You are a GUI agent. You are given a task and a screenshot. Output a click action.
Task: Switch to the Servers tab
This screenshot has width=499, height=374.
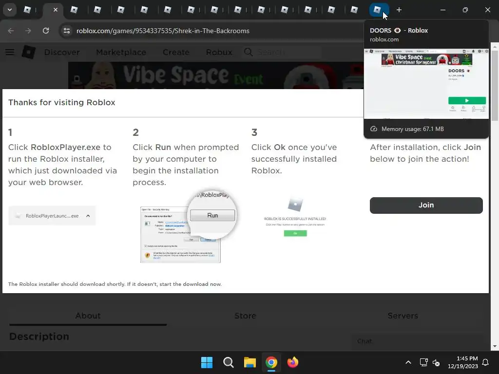pyautogui.click(x=403, y=316)
